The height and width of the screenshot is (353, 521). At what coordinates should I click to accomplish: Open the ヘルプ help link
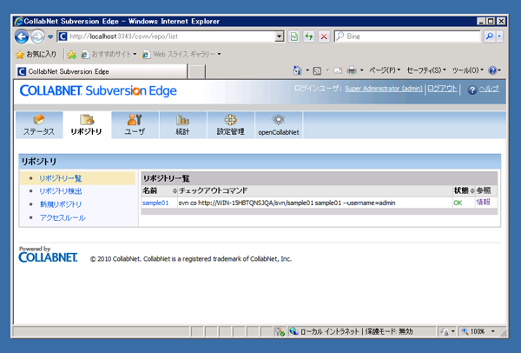point(488,88)
